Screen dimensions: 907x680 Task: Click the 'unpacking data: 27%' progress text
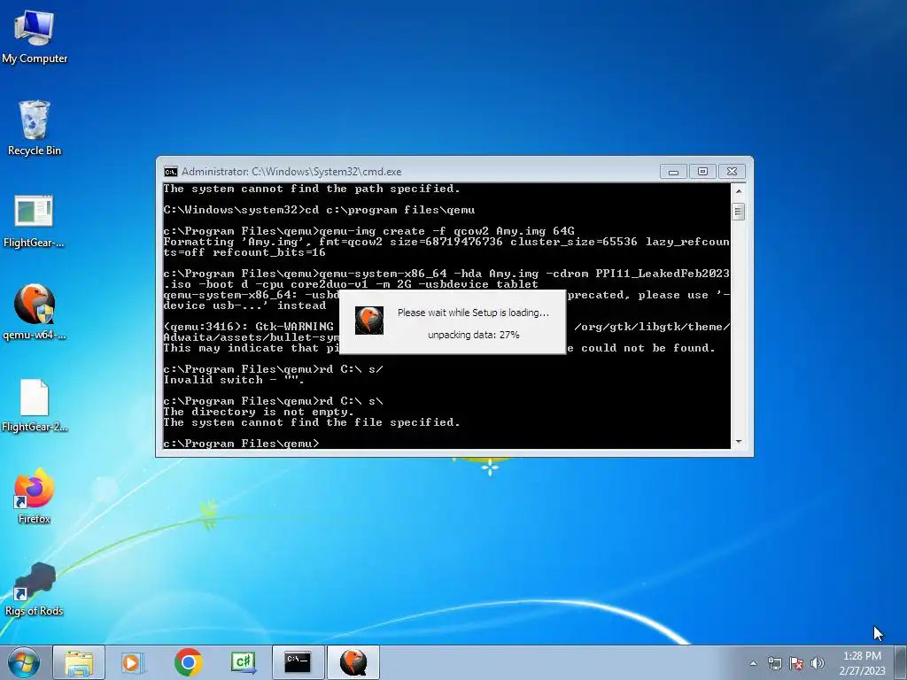pos(473,335)
